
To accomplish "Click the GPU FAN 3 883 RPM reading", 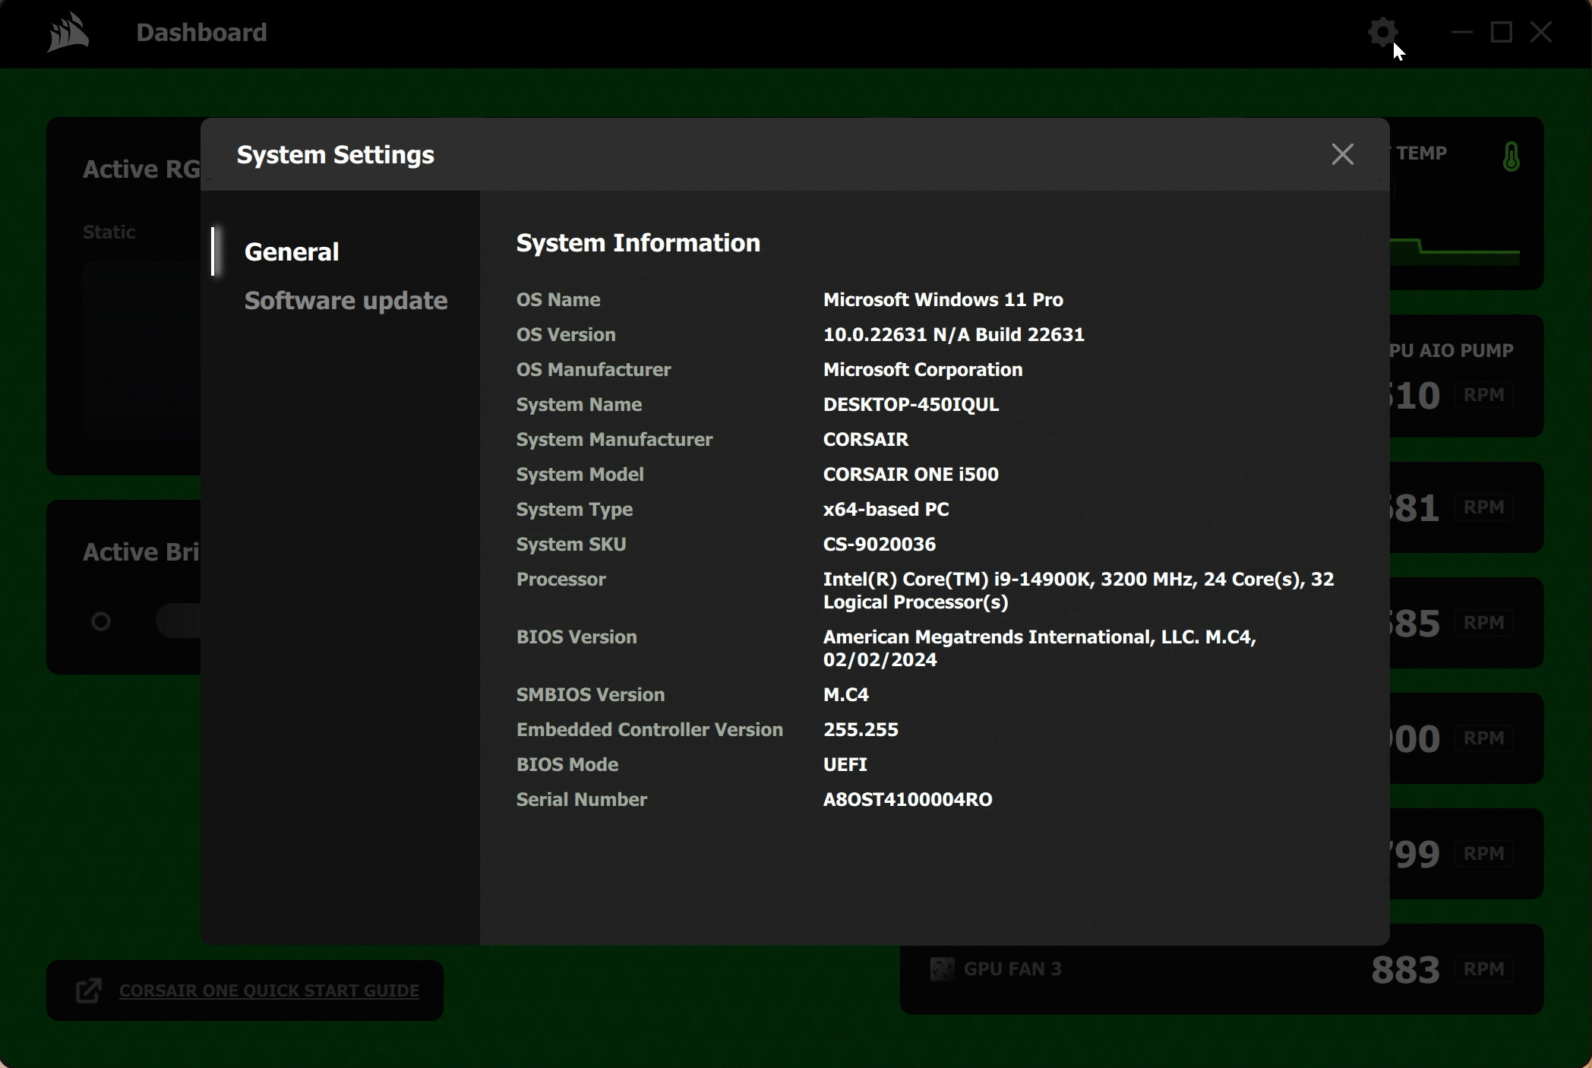I will tap(1405, 969).
